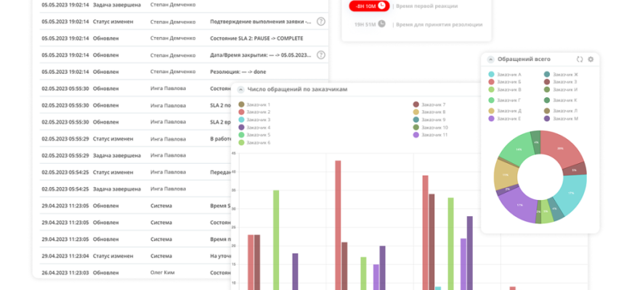Toggle Заказчик 1 series in bar chart legend
The width and height of the screenshot is (632, 290).
click(241, 104)
